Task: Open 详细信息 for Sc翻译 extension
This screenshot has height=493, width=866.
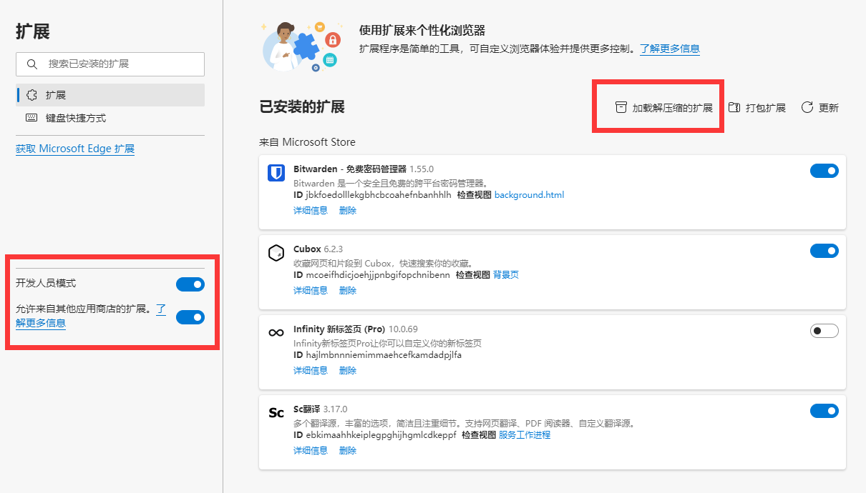Action: pos(311,451)
